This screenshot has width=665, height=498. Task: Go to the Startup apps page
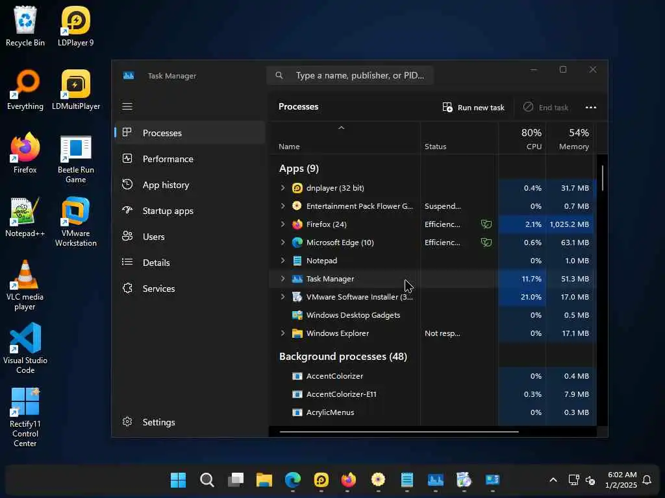click(190, 211)
